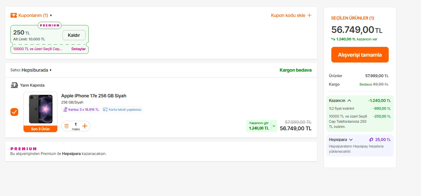Open the iPhone 17e product thumbnail

[40, 109]
